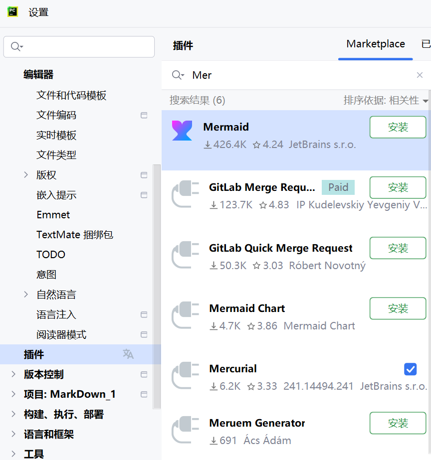Screen dimensions: 431x460
Task: Select 文件编码 settings item
Action: tap(56, 115)
